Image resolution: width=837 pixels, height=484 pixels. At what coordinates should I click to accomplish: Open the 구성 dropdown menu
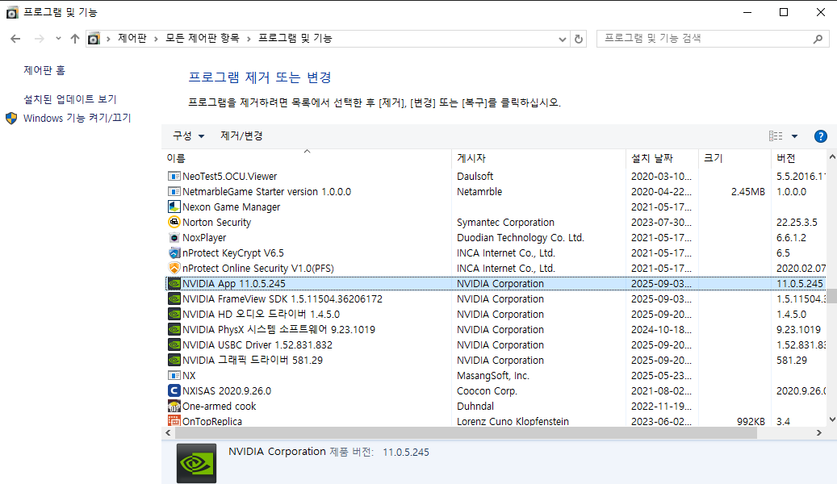coord(188,136)
